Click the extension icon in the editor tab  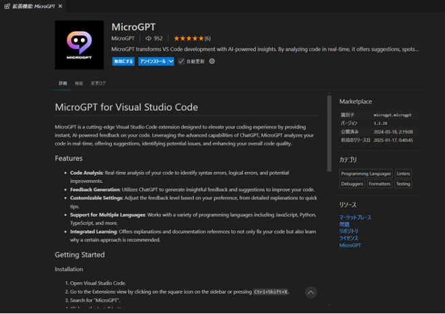[7, 6]
